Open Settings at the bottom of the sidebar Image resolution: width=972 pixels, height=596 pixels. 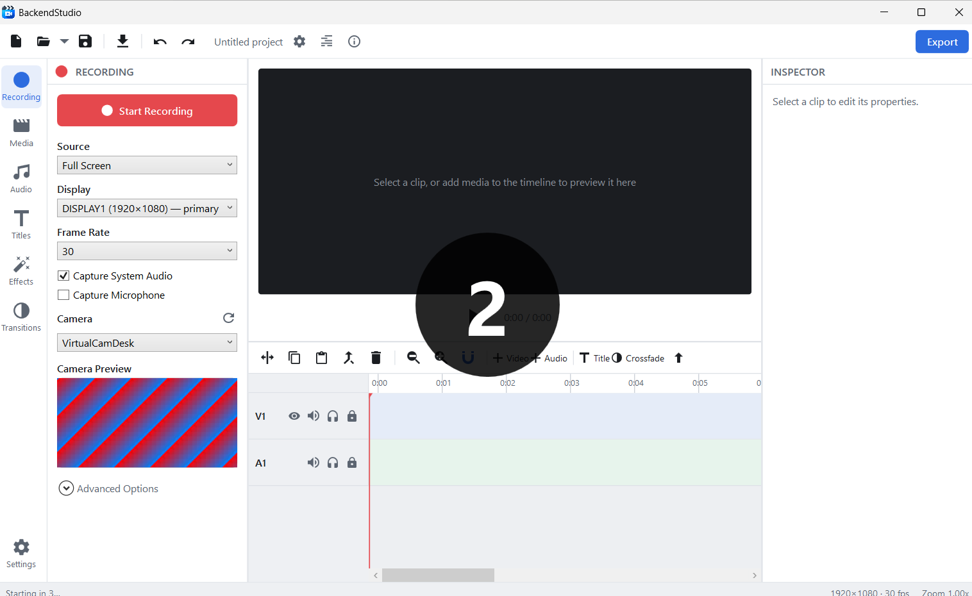[x=21, y=554]
